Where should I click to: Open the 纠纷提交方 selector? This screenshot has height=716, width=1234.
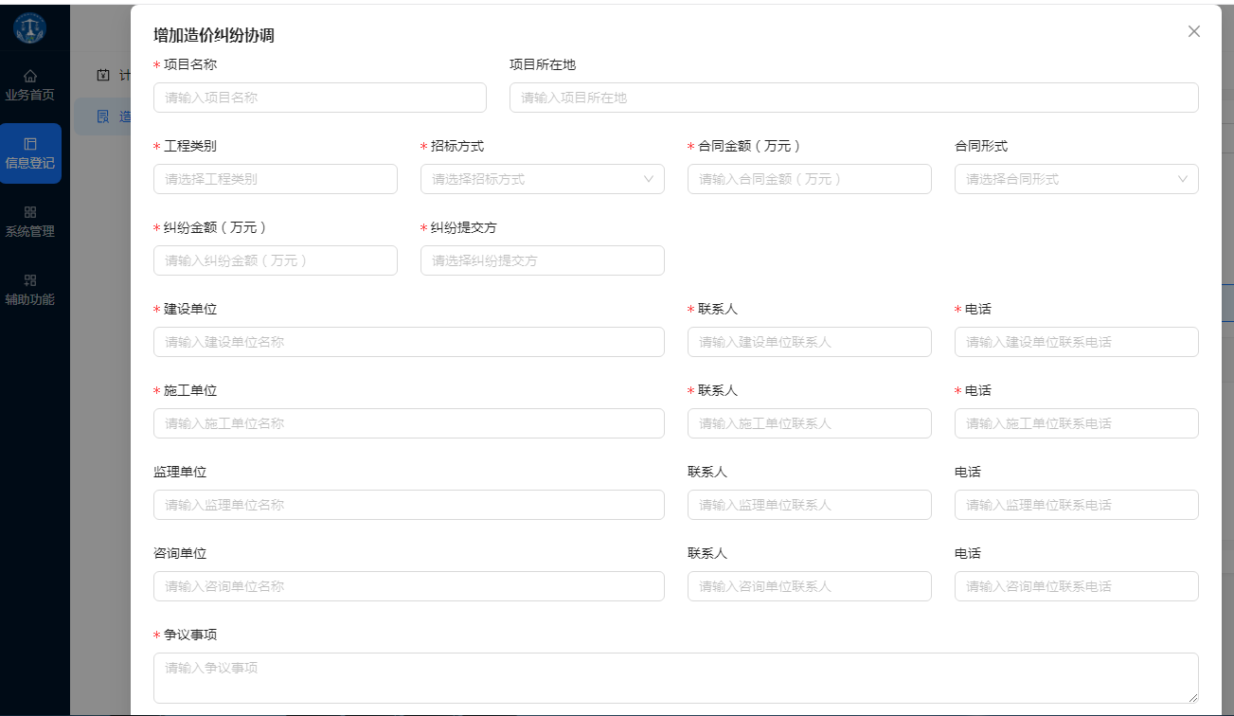[543, 260]
